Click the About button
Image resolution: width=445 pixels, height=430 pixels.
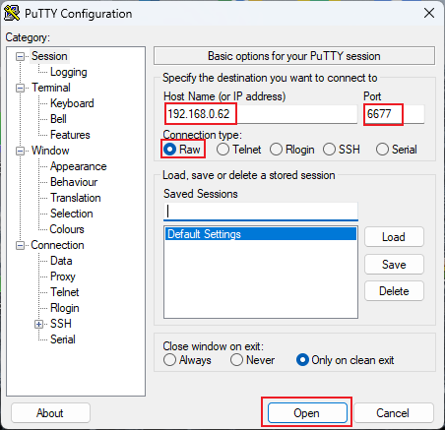(x=50, y=413)
